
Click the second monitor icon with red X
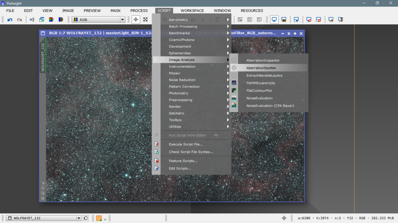coord(318,20)
